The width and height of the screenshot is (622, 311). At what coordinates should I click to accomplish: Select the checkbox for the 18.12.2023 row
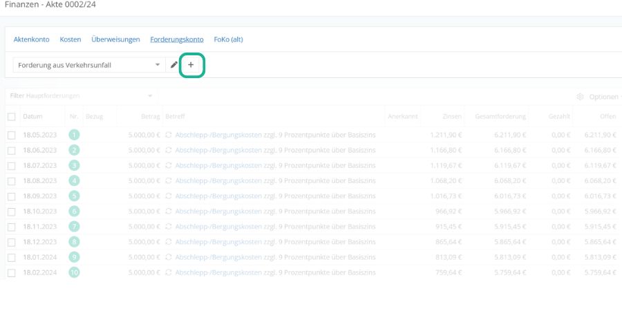tap(11, 242)
